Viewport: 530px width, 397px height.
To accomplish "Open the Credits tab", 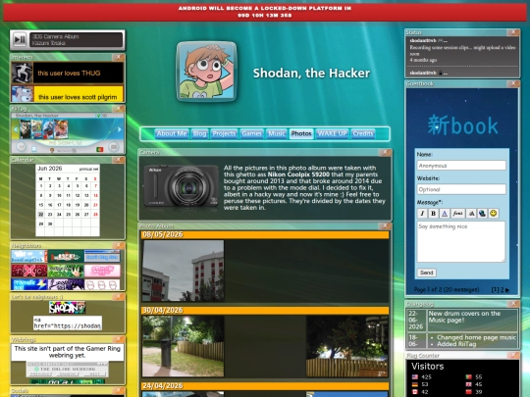I will click(x=363, y=133).
